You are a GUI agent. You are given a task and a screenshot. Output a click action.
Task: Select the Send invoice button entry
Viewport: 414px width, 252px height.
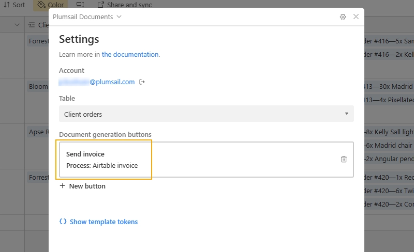[206, 160]
